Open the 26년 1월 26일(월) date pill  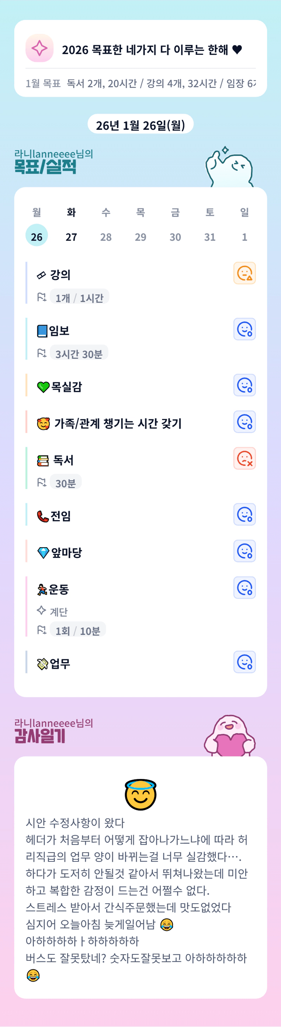coord(140,124)
